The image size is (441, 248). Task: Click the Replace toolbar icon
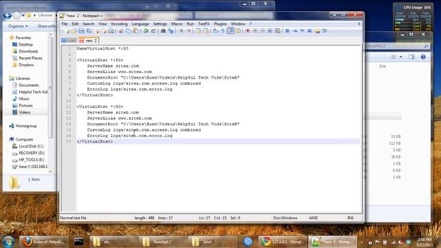(x=171, y=31)
